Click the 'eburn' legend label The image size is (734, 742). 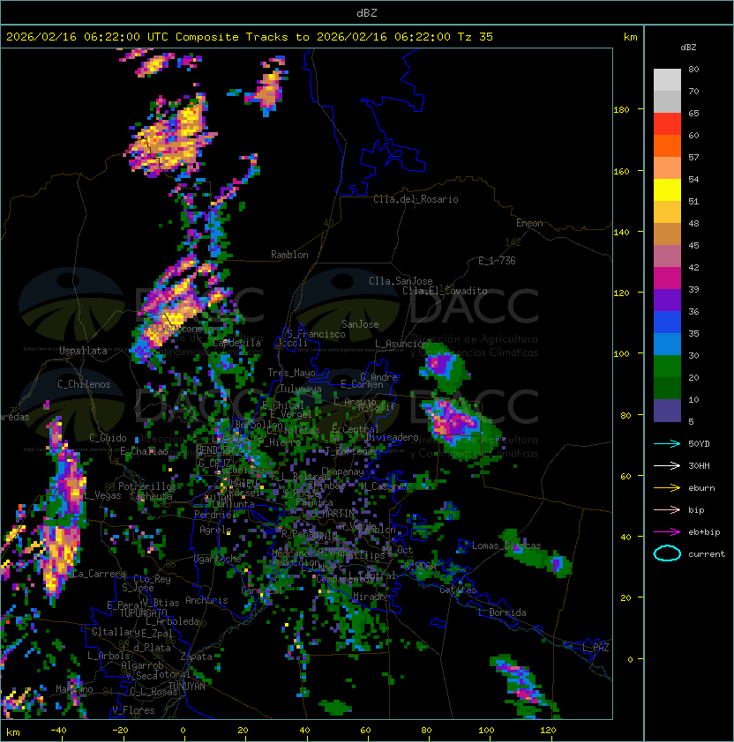(x=701, y=488)
